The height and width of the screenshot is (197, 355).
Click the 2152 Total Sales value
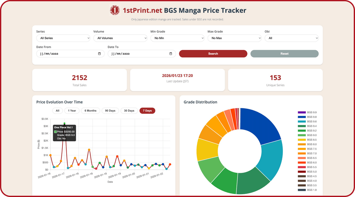coord(79,78)
